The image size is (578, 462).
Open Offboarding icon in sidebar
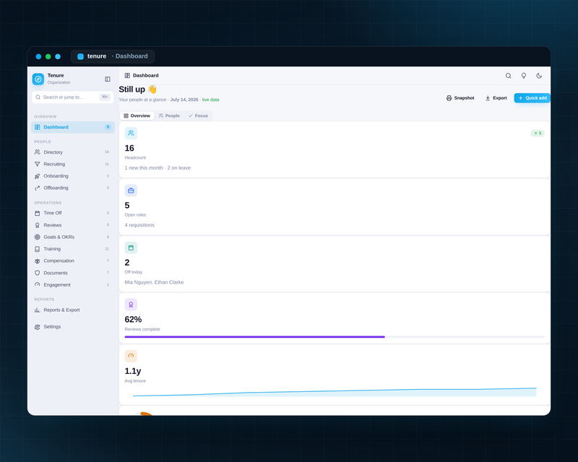(x=38, y=188)
